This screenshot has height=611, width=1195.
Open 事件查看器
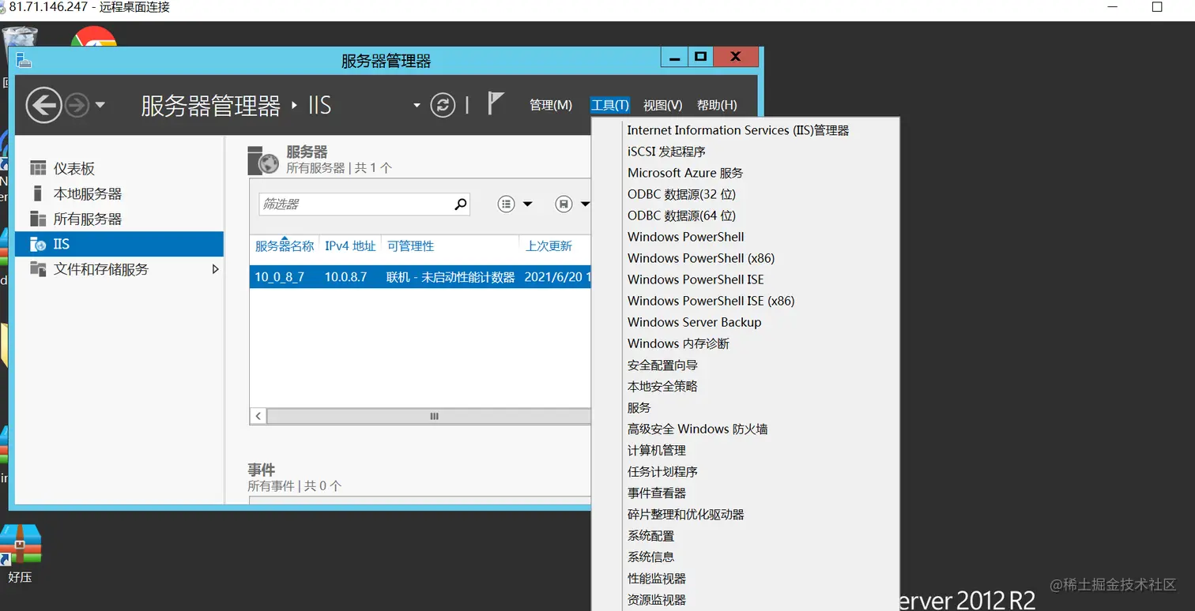click(x=745, y=493)
